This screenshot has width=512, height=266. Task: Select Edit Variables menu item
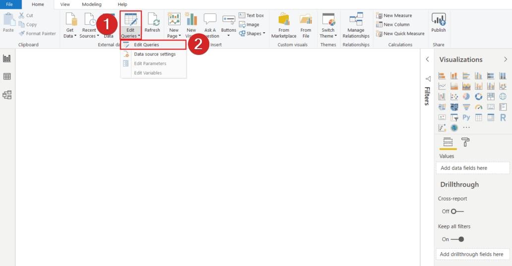click(x=153, y=73)
